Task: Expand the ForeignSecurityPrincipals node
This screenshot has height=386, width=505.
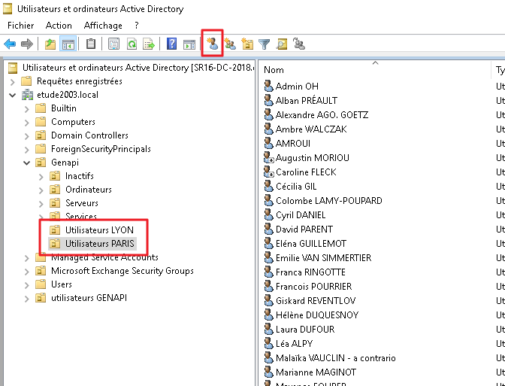Action: [27, 150]
